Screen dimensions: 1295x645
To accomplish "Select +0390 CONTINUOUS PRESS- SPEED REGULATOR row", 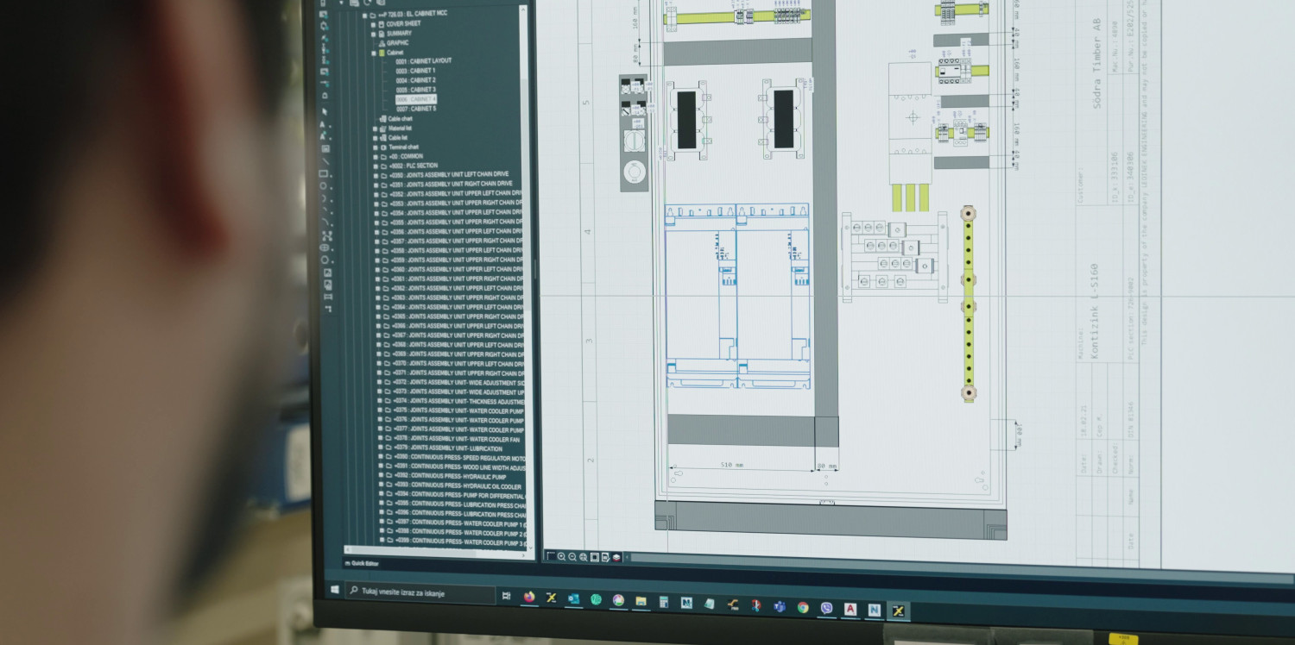I will [x=458, y=457].
